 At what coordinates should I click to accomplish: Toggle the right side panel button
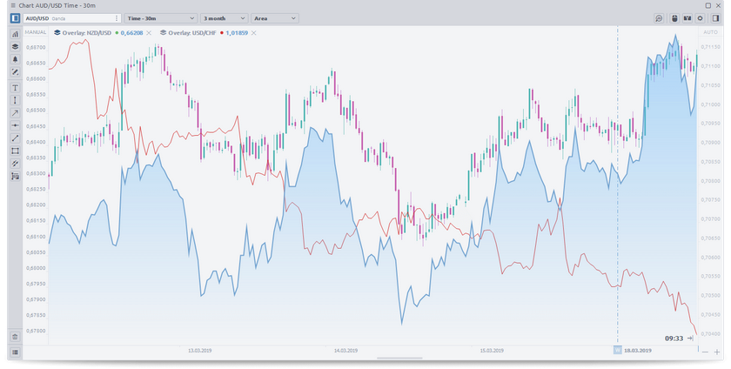pyautogui.click(x=714, y=18)
